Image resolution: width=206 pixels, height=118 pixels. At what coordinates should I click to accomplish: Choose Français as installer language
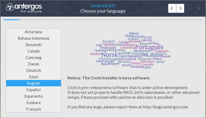pyautogui.click(x=34, y=109)
